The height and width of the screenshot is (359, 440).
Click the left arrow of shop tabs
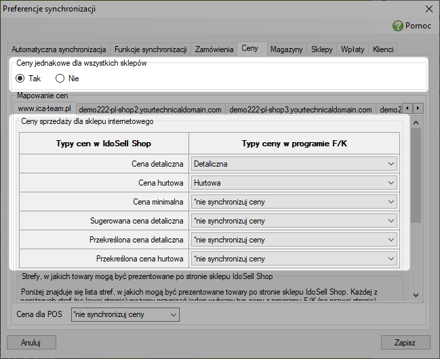pyautogui.click(x=407, y=108)
